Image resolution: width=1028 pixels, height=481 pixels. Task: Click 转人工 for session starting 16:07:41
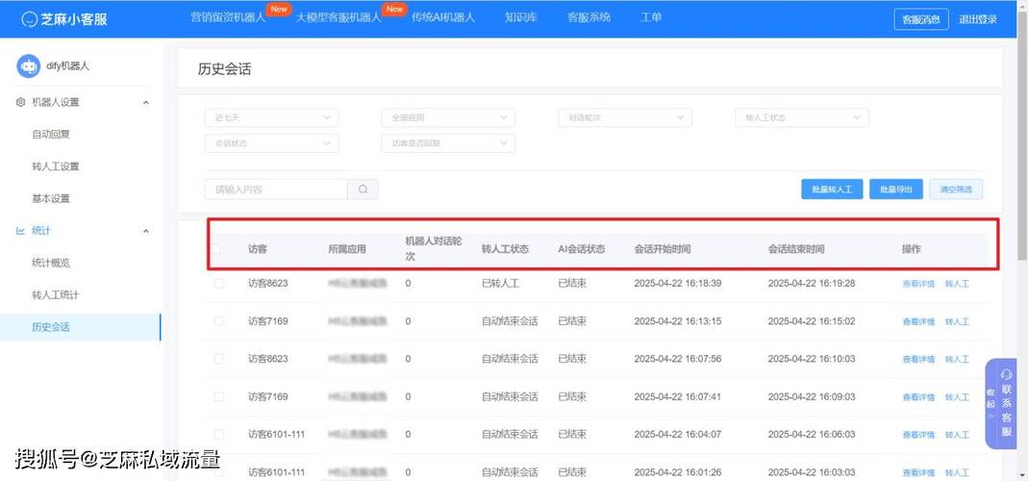point(957,397)
